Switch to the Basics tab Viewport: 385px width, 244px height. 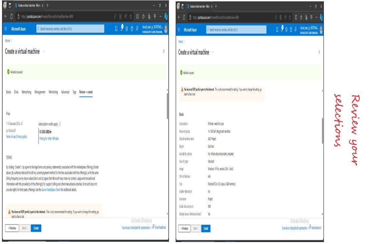[9, 92]
